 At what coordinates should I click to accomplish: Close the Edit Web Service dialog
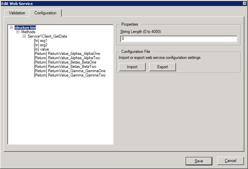pyautogui.click(x=244, y=3)
